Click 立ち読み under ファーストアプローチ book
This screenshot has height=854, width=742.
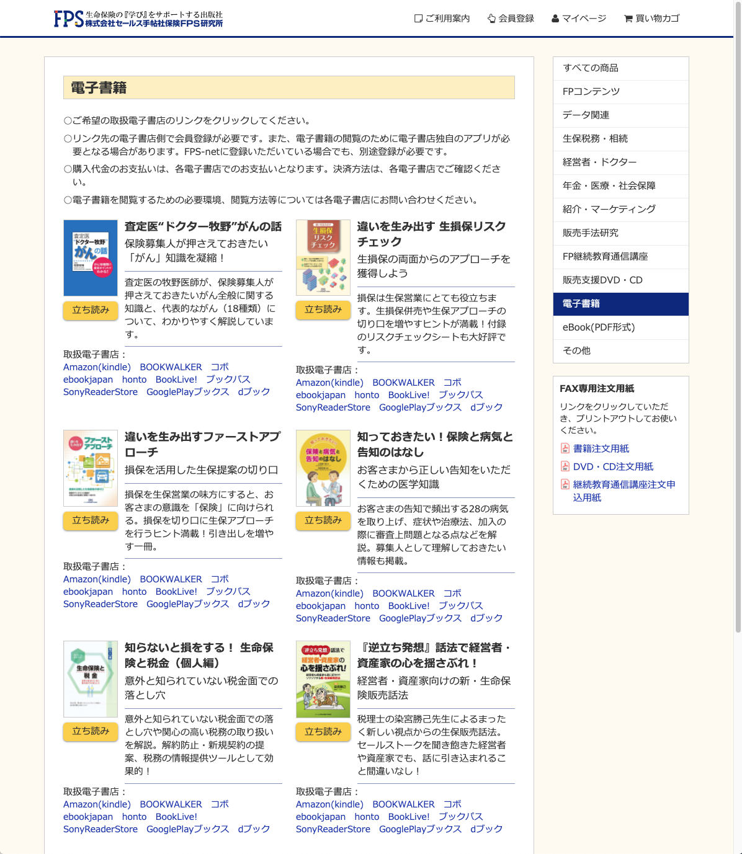(91, 520)
